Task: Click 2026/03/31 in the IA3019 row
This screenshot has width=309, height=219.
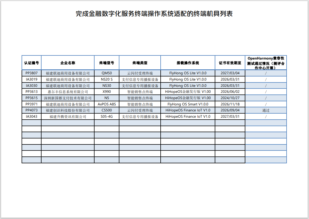Action: pos(230,79)
